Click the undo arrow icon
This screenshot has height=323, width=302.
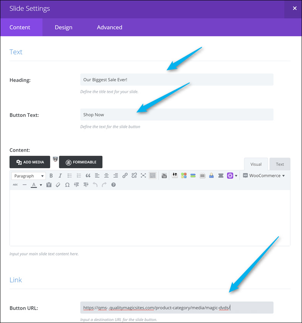95,185
